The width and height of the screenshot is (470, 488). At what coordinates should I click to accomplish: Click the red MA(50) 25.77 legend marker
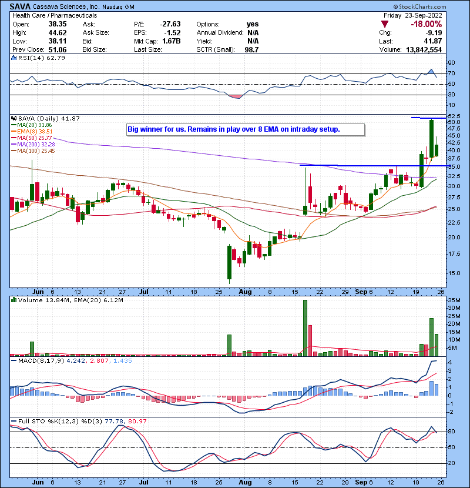coord(14,138)
